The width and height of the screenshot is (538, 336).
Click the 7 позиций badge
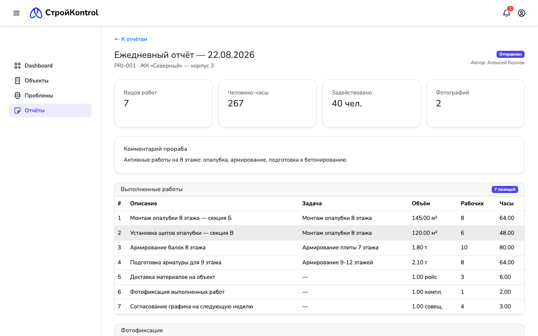point(505,189)
